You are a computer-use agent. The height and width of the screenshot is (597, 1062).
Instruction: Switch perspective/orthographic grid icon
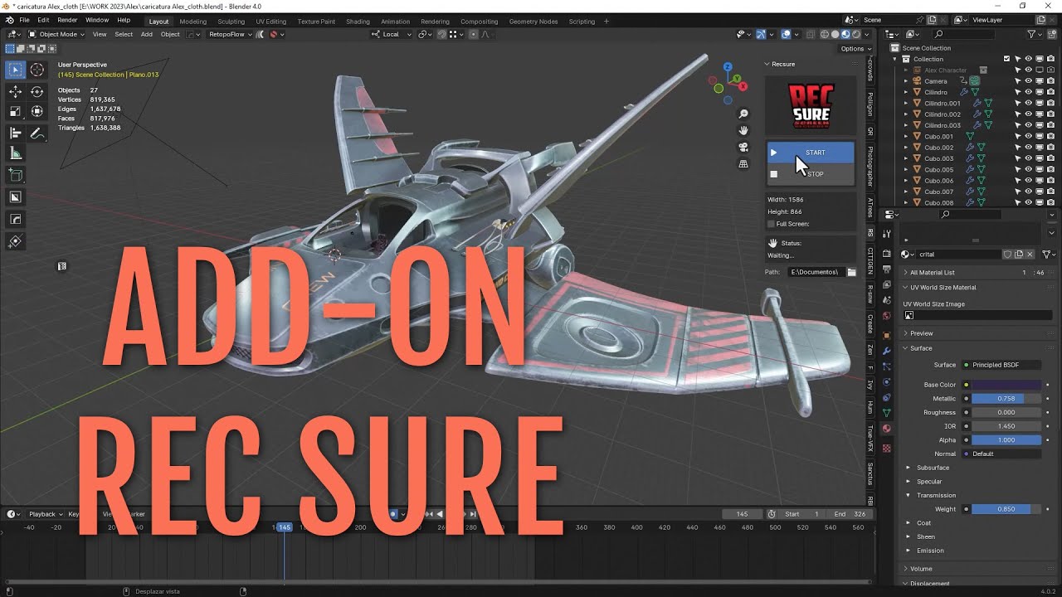(743, 164)
